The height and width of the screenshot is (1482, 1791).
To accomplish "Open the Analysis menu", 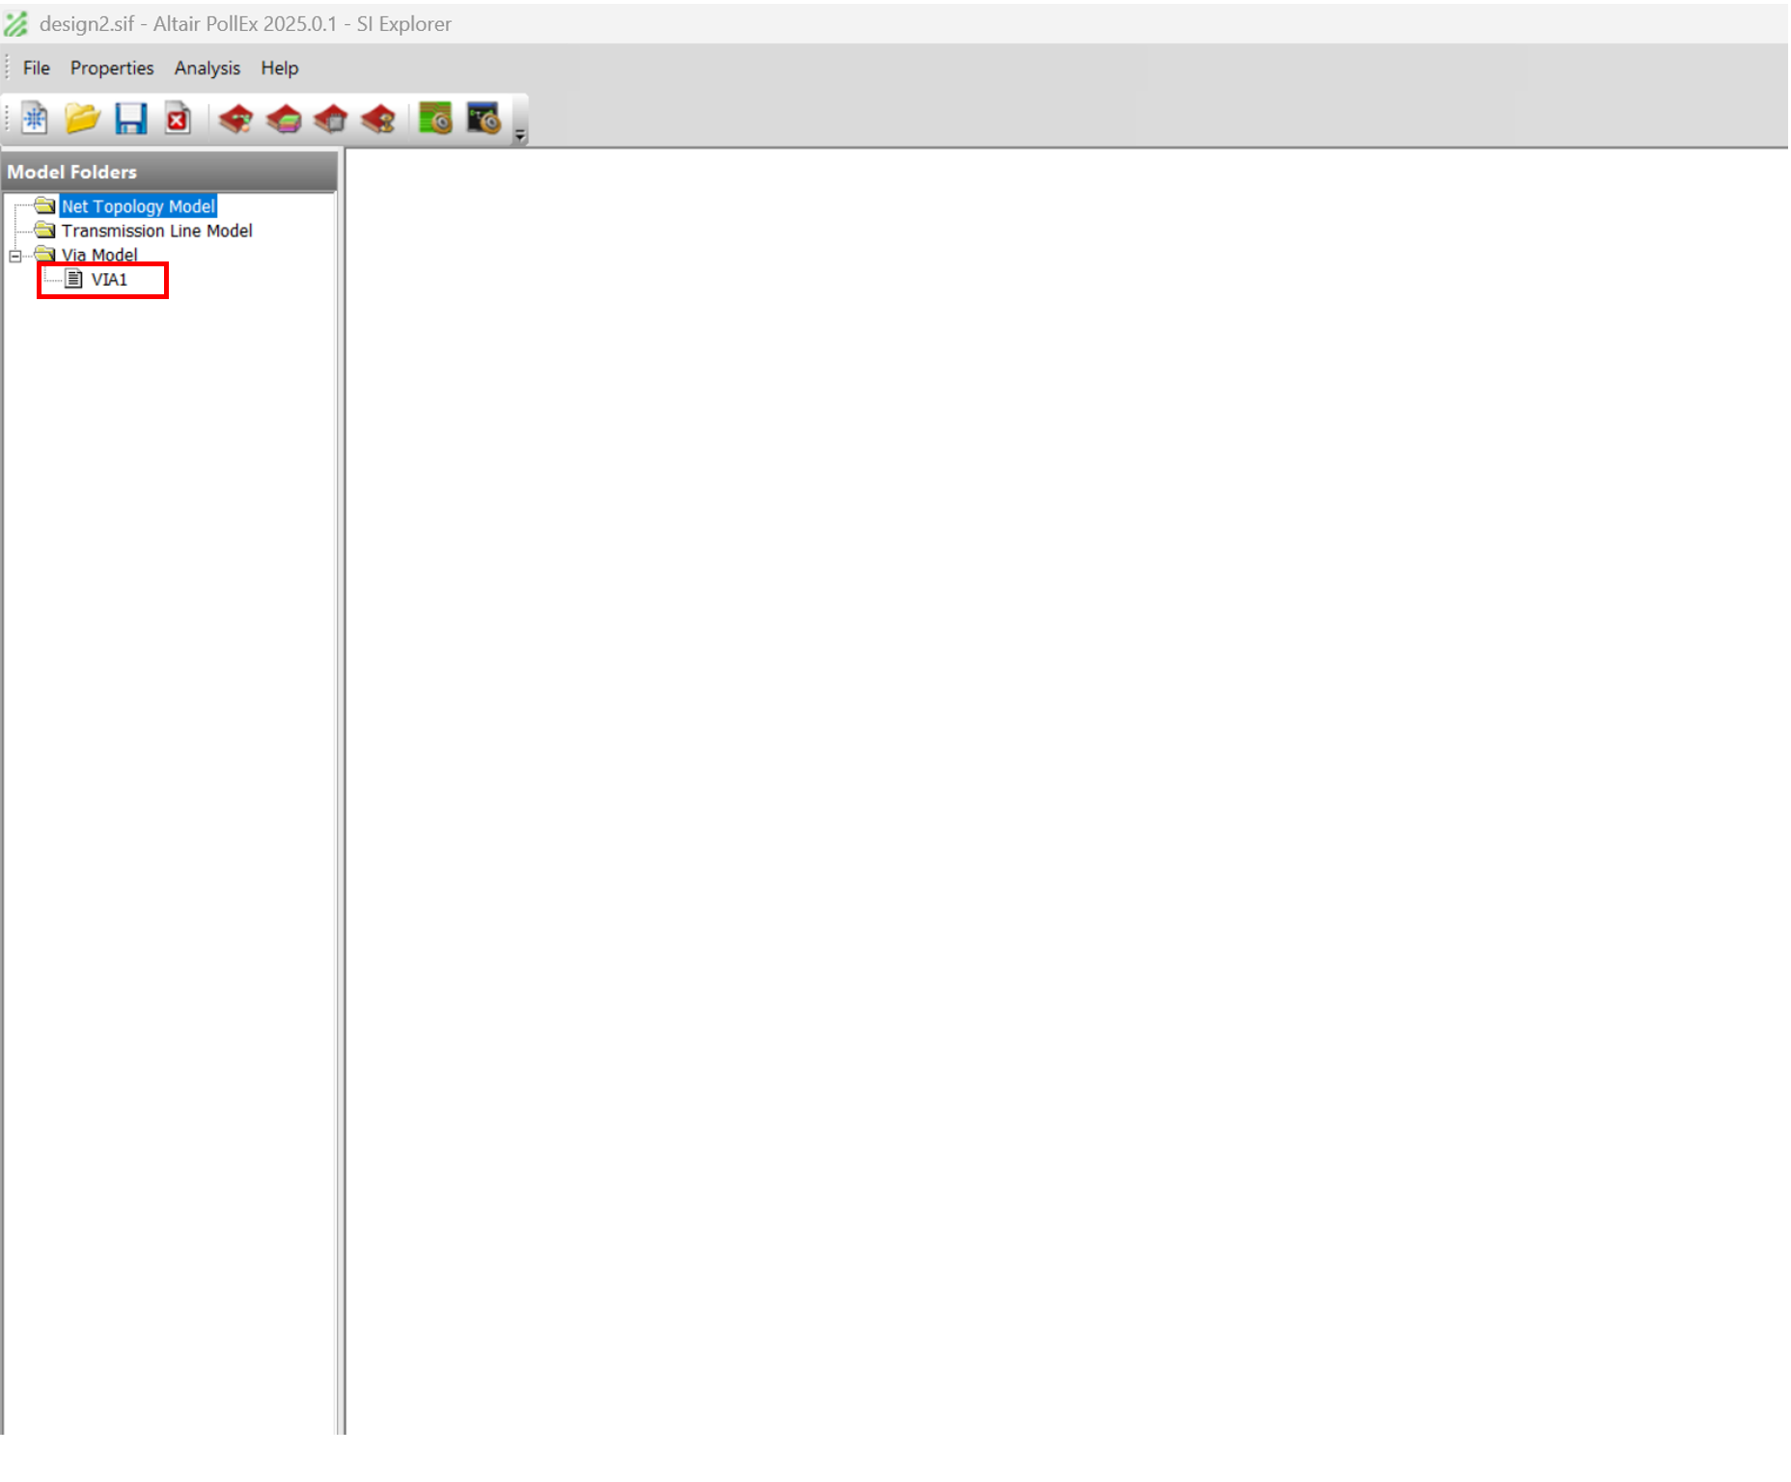I will pyautogui.click(x=207, y=69).
